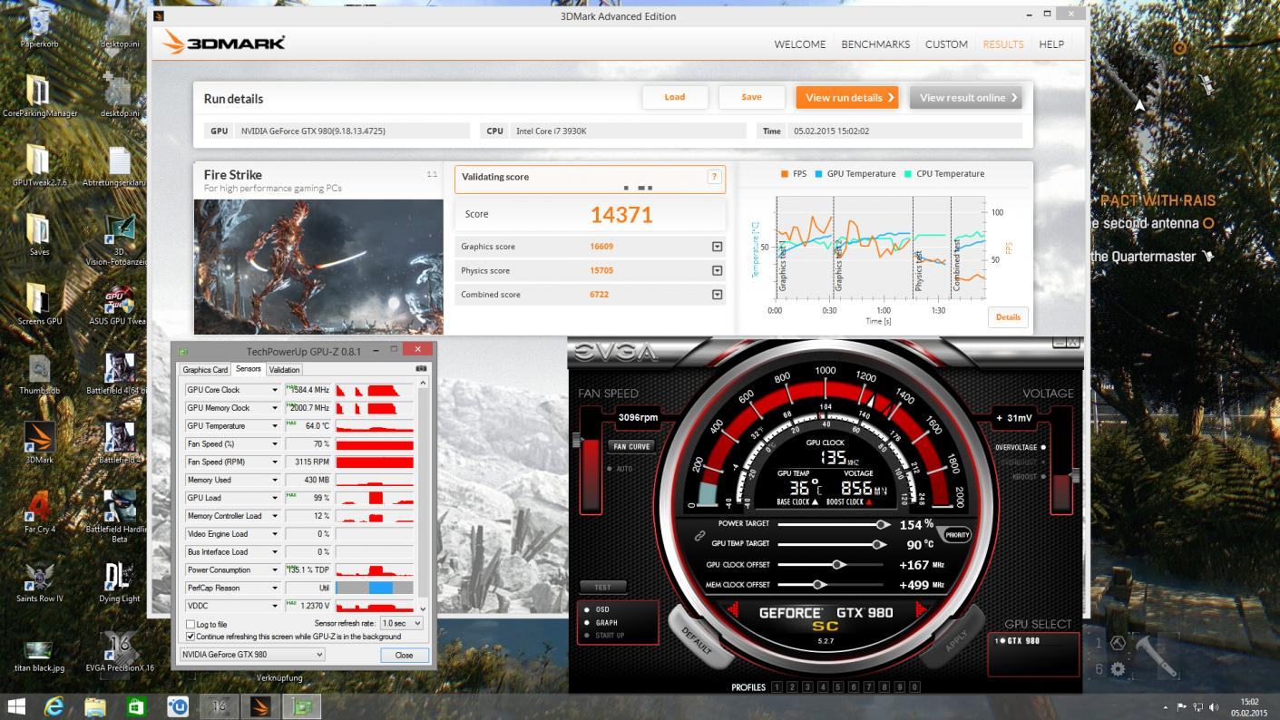Screen dimensions: 1280x720
Task: Open the Power Consumption sensor dropdown
Action: [275, 569]
